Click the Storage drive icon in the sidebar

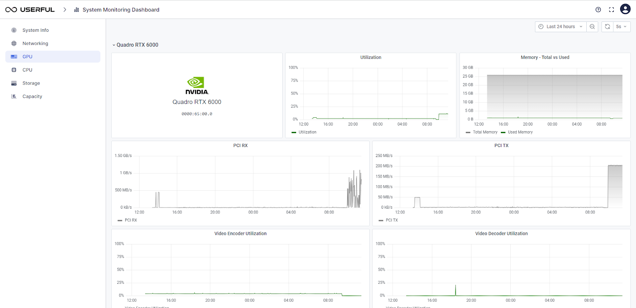(x=14, y=83)
